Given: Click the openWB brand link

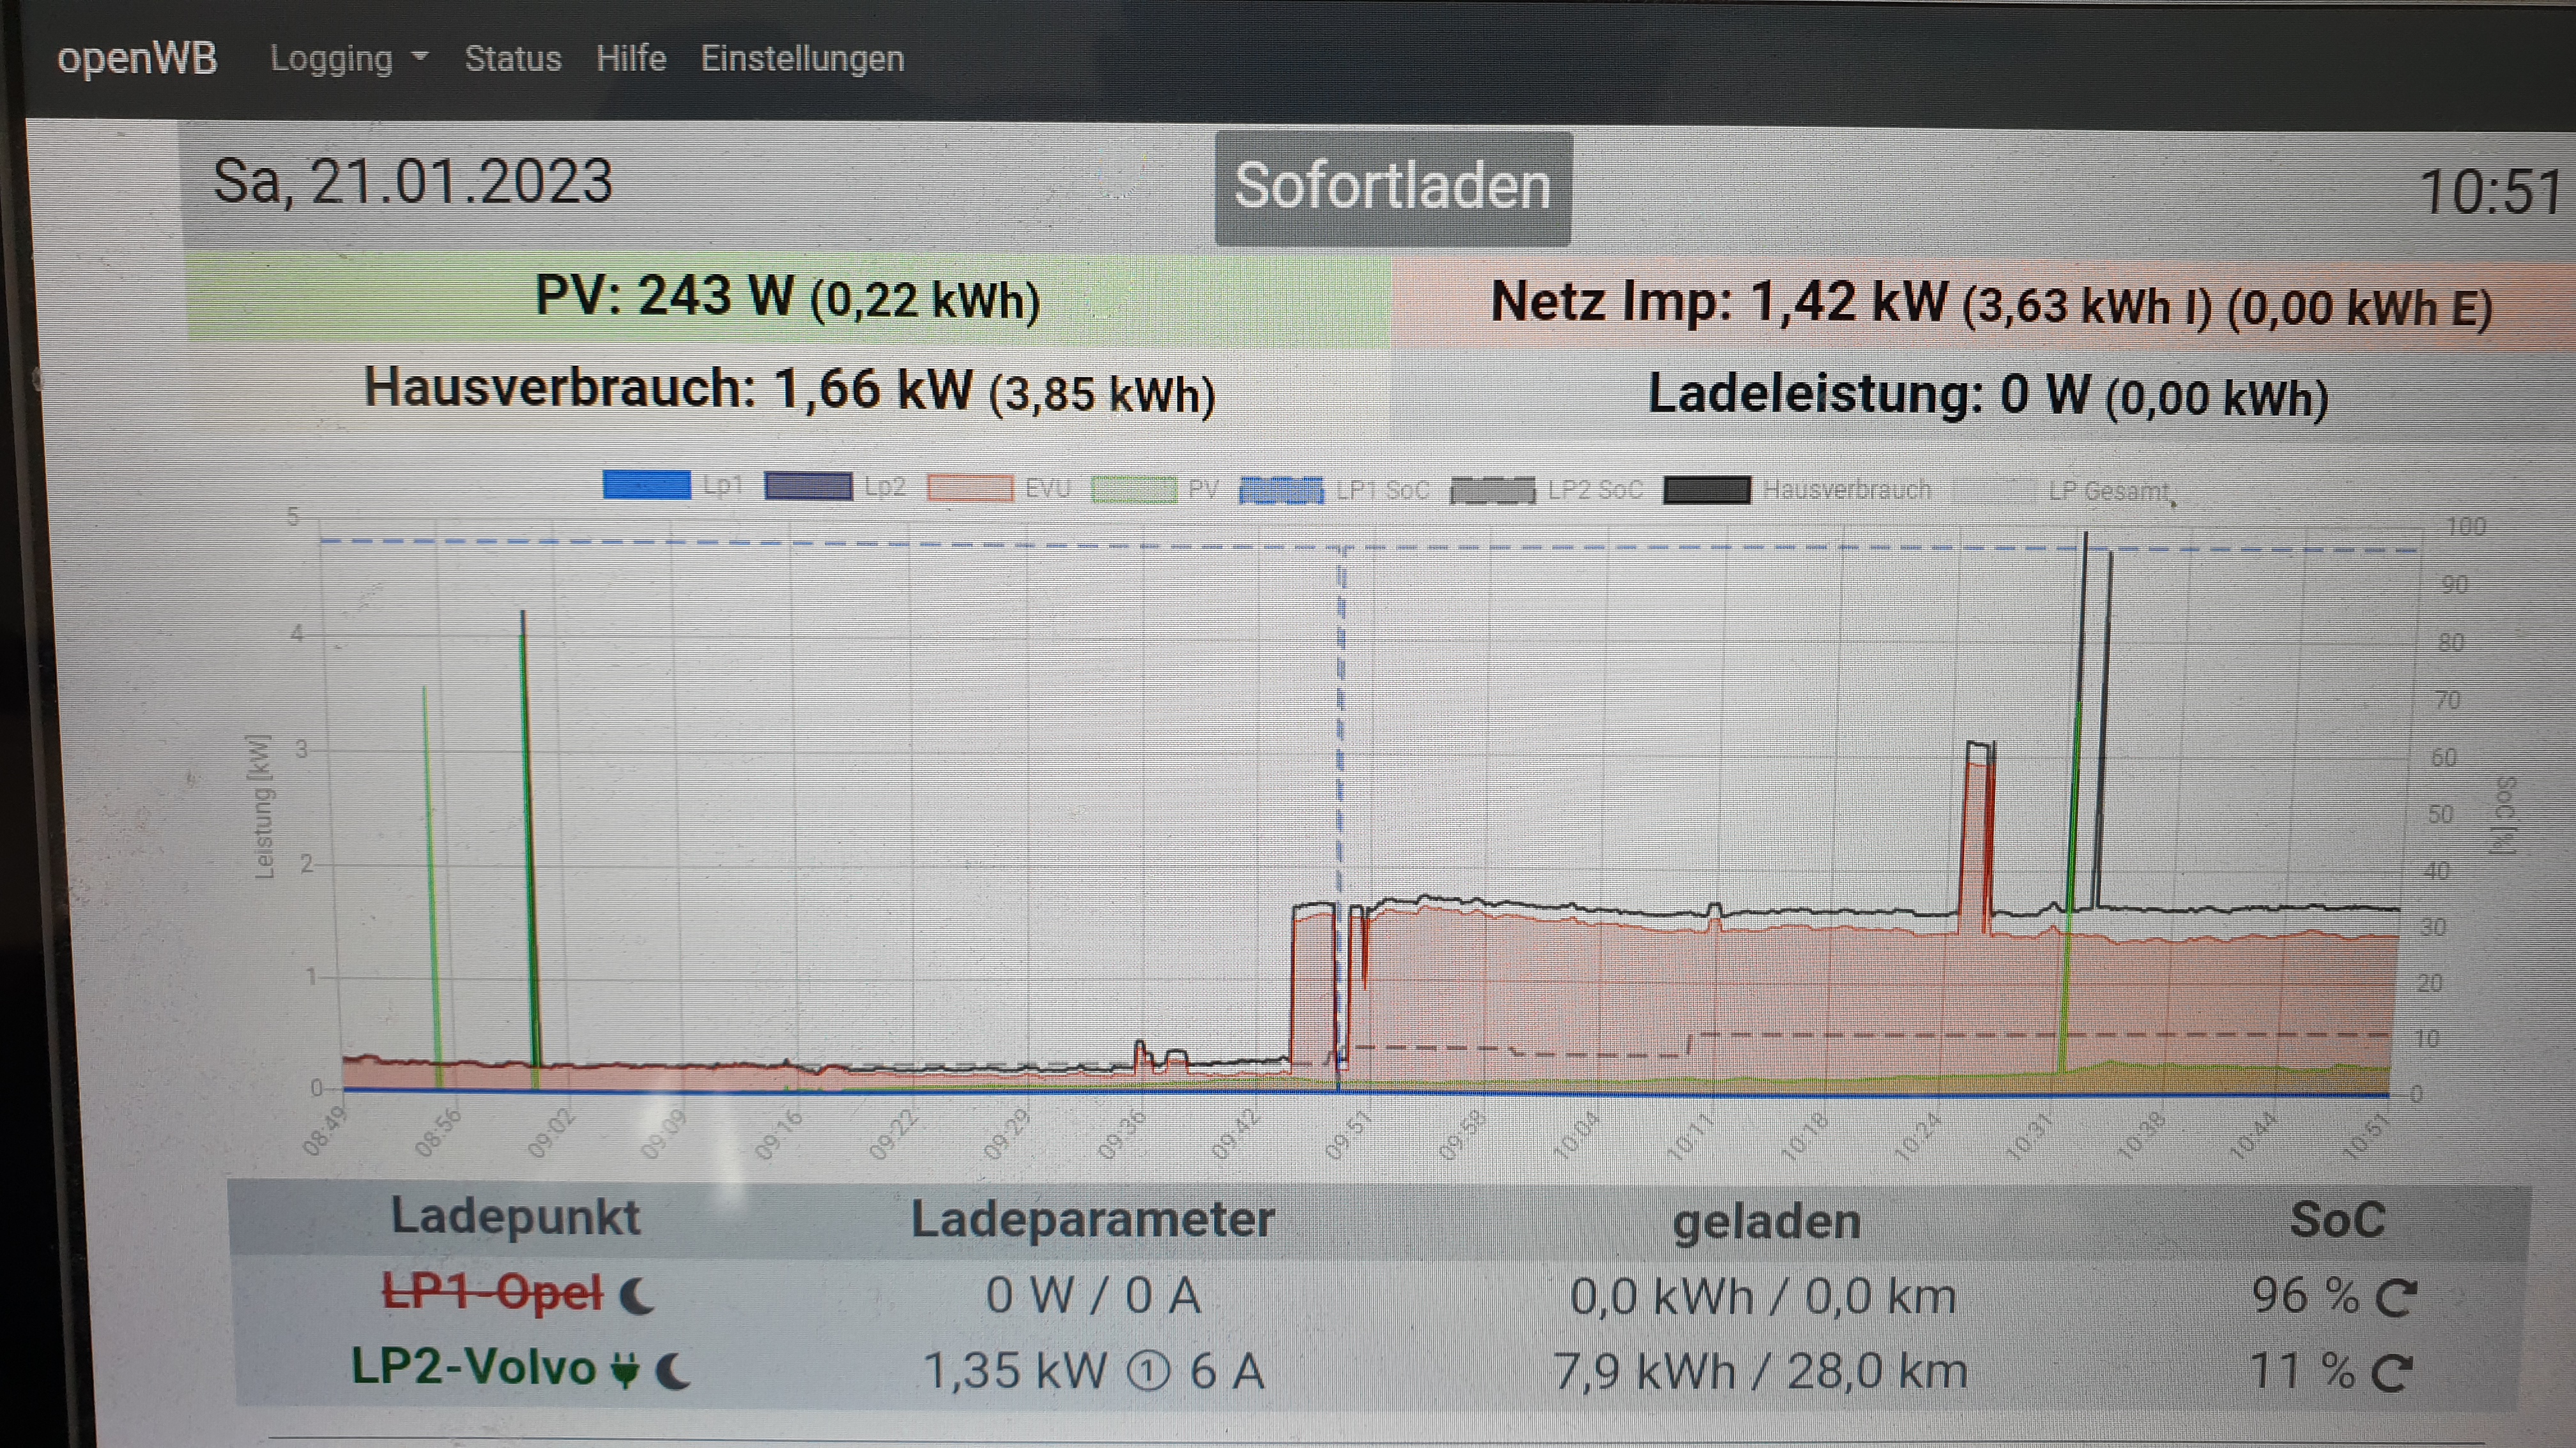Looking at the screenshot, I should click(x=137, y=58).
